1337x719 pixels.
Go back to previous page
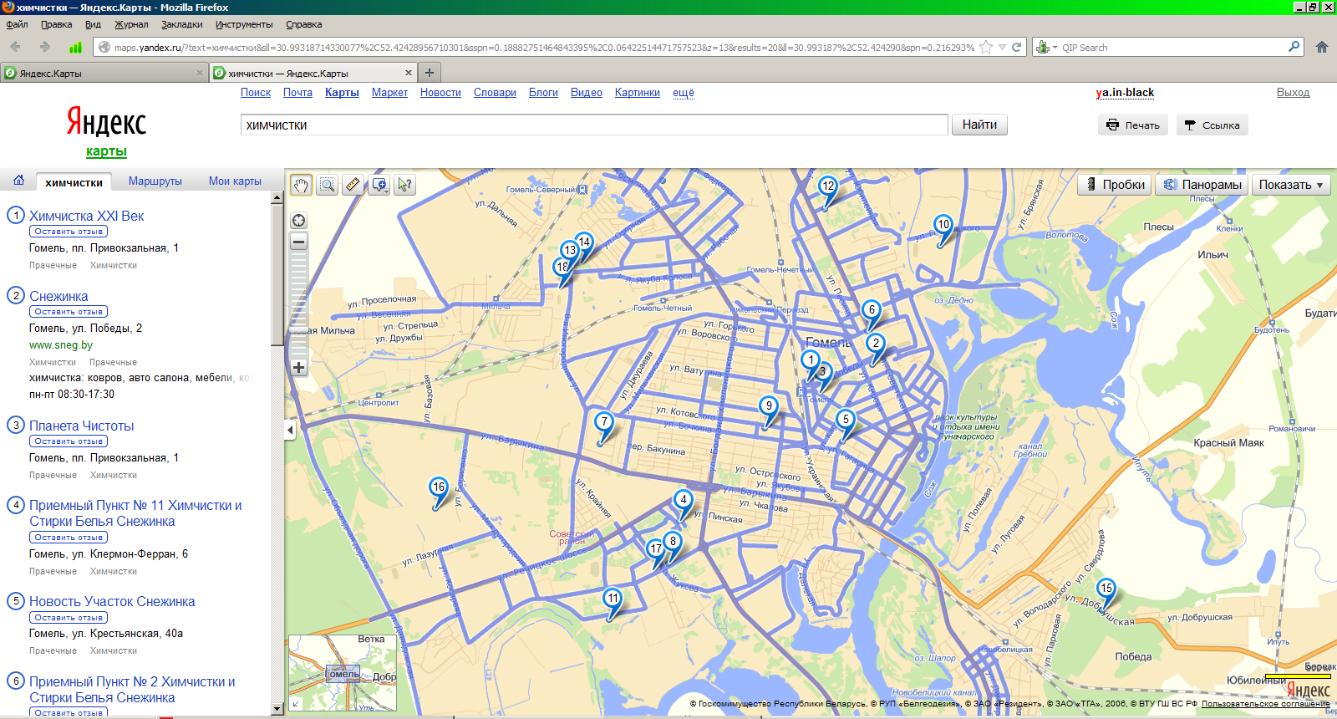[x=15, y=47]
